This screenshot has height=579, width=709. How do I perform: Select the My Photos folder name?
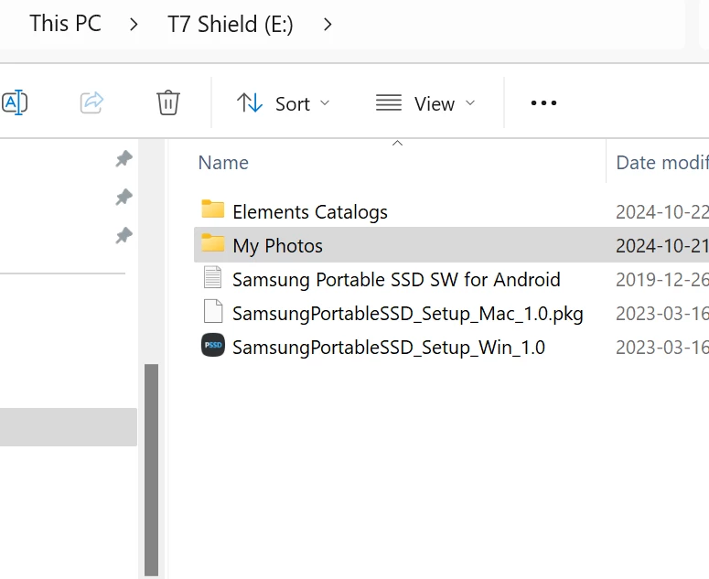point(277,246)
